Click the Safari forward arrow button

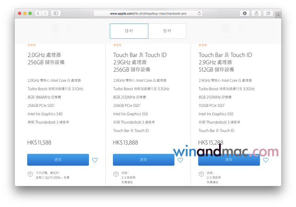(45, 13)
